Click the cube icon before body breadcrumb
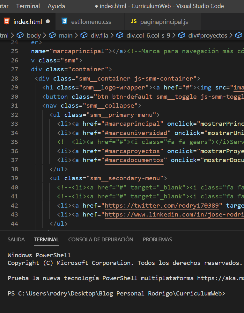Image resolution: width=244 pixels, height=313 pixels. (20, 35)
